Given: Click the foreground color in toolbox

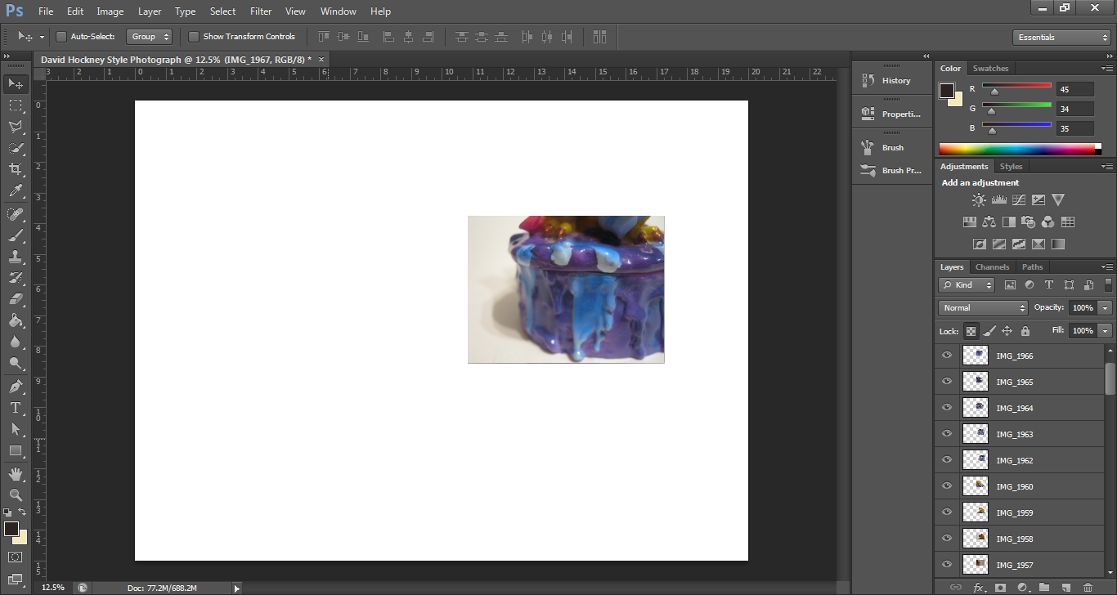Looking at the screenshot, I should [x=11, y=529].
